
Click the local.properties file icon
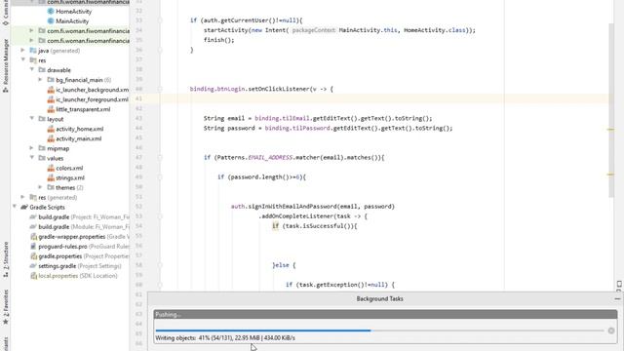pyautogui.click(x=33, y=276)
